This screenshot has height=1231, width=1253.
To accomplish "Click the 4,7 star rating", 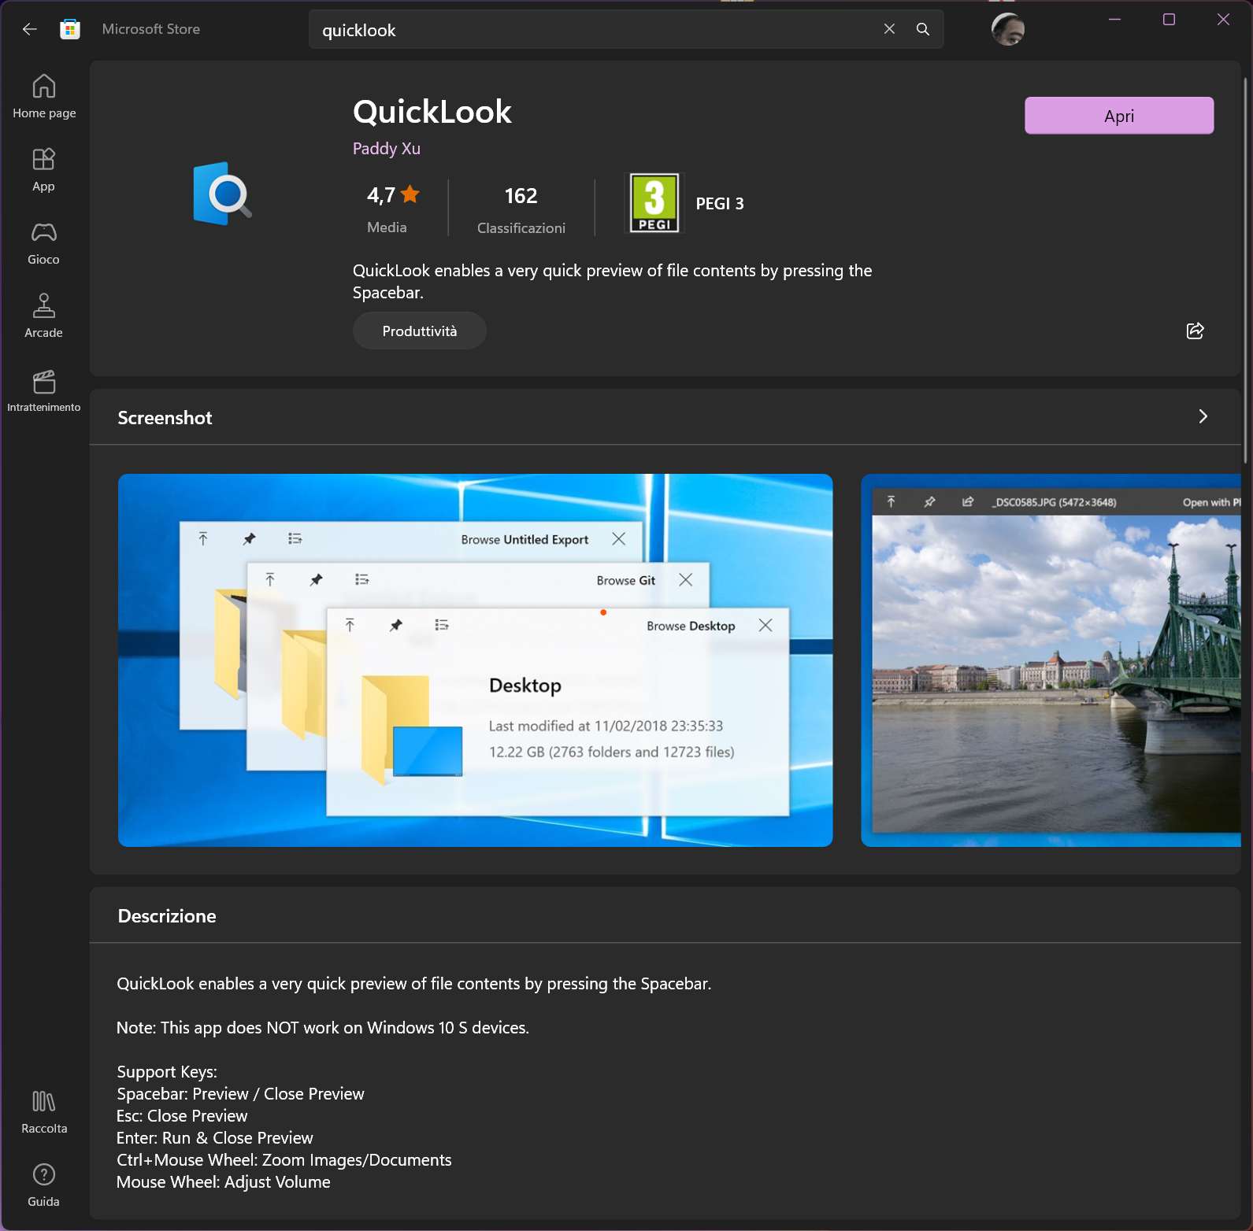I will coord(393,194).
